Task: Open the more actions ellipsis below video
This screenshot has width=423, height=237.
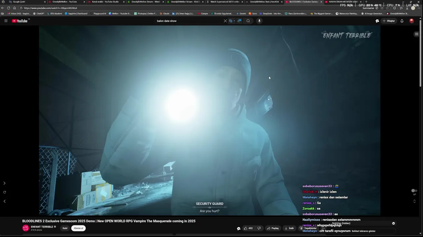Action: click(323, 228)
